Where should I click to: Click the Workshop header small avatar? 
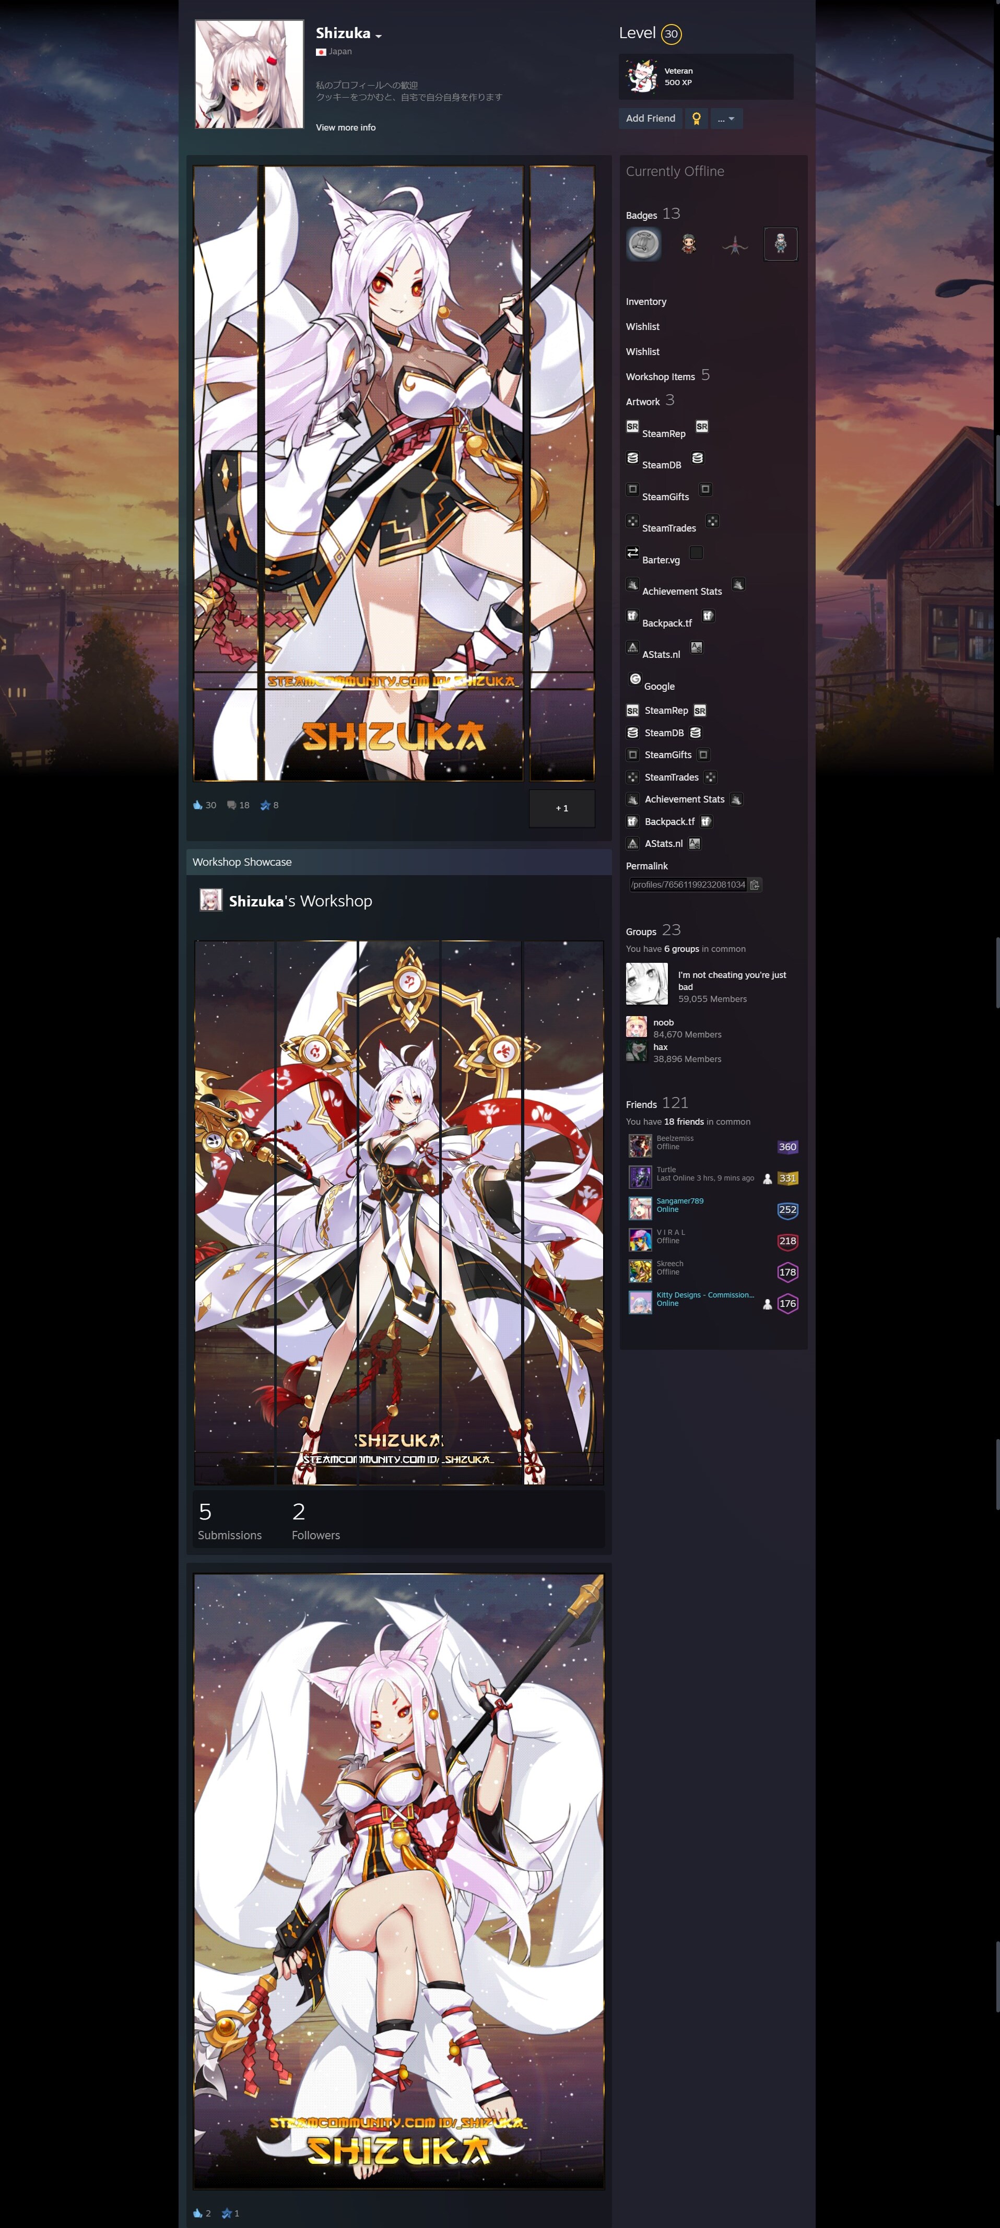coord(210,900)
